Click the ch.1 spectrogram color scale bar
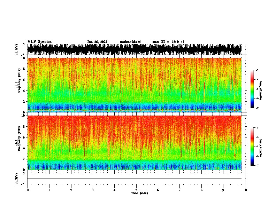Screen dimensions: 276x213 [x=252, y=89]
